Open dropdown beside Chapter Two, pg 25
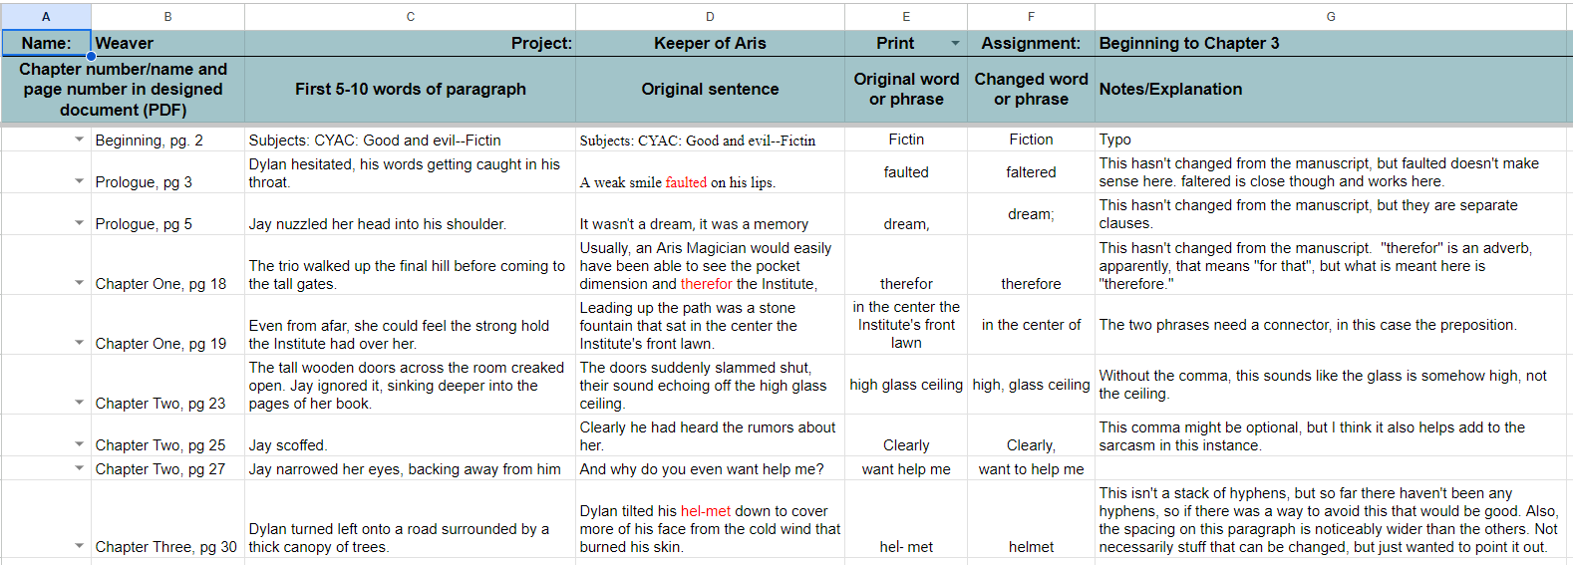This screenshot has width=1573, height=565. [x=80, y=445]
